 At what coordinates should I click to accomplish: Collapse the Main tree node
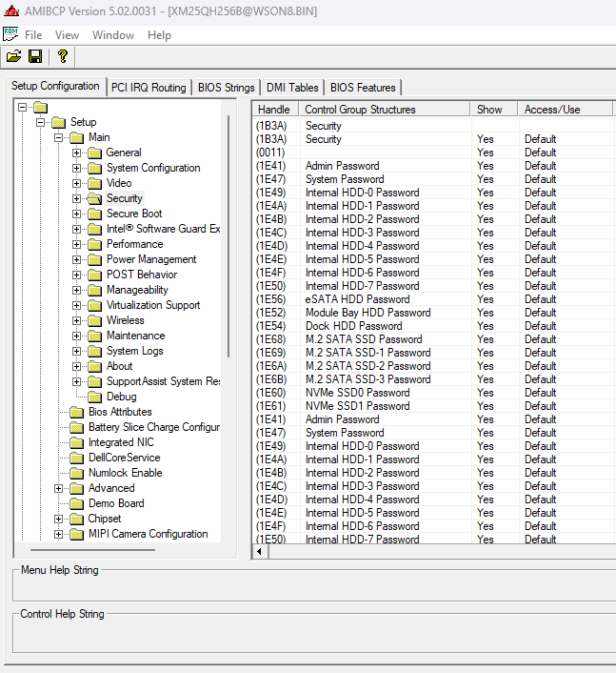pyautogui.click(x=59, y=137)
